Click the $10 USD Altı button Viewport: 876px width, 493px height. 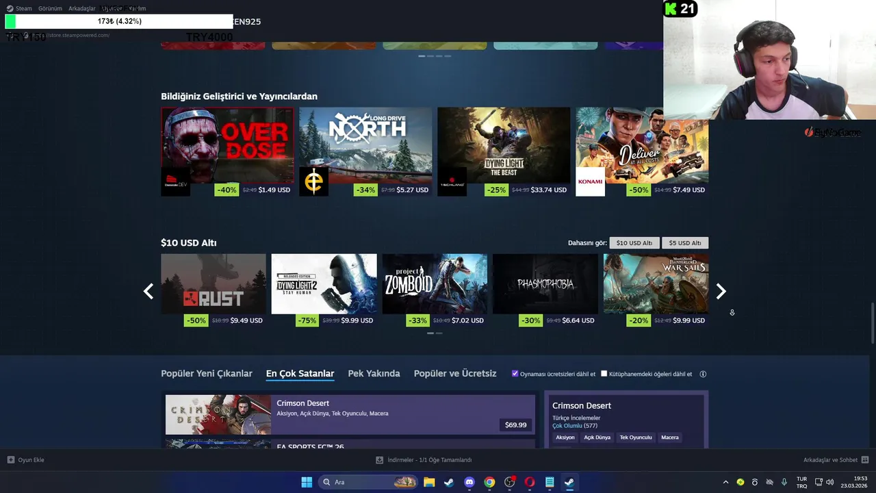coord(634,243)
